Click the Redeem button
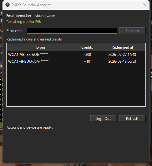 [x=132, y=31]
